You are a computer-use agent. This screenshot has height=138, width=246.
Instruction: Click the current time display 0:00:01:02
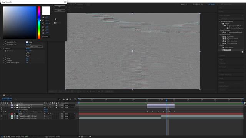click(x=7, y=99)
